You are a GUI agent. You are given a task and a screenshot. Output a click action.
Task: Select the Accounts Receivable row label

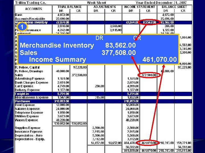(x=30, y=19)
